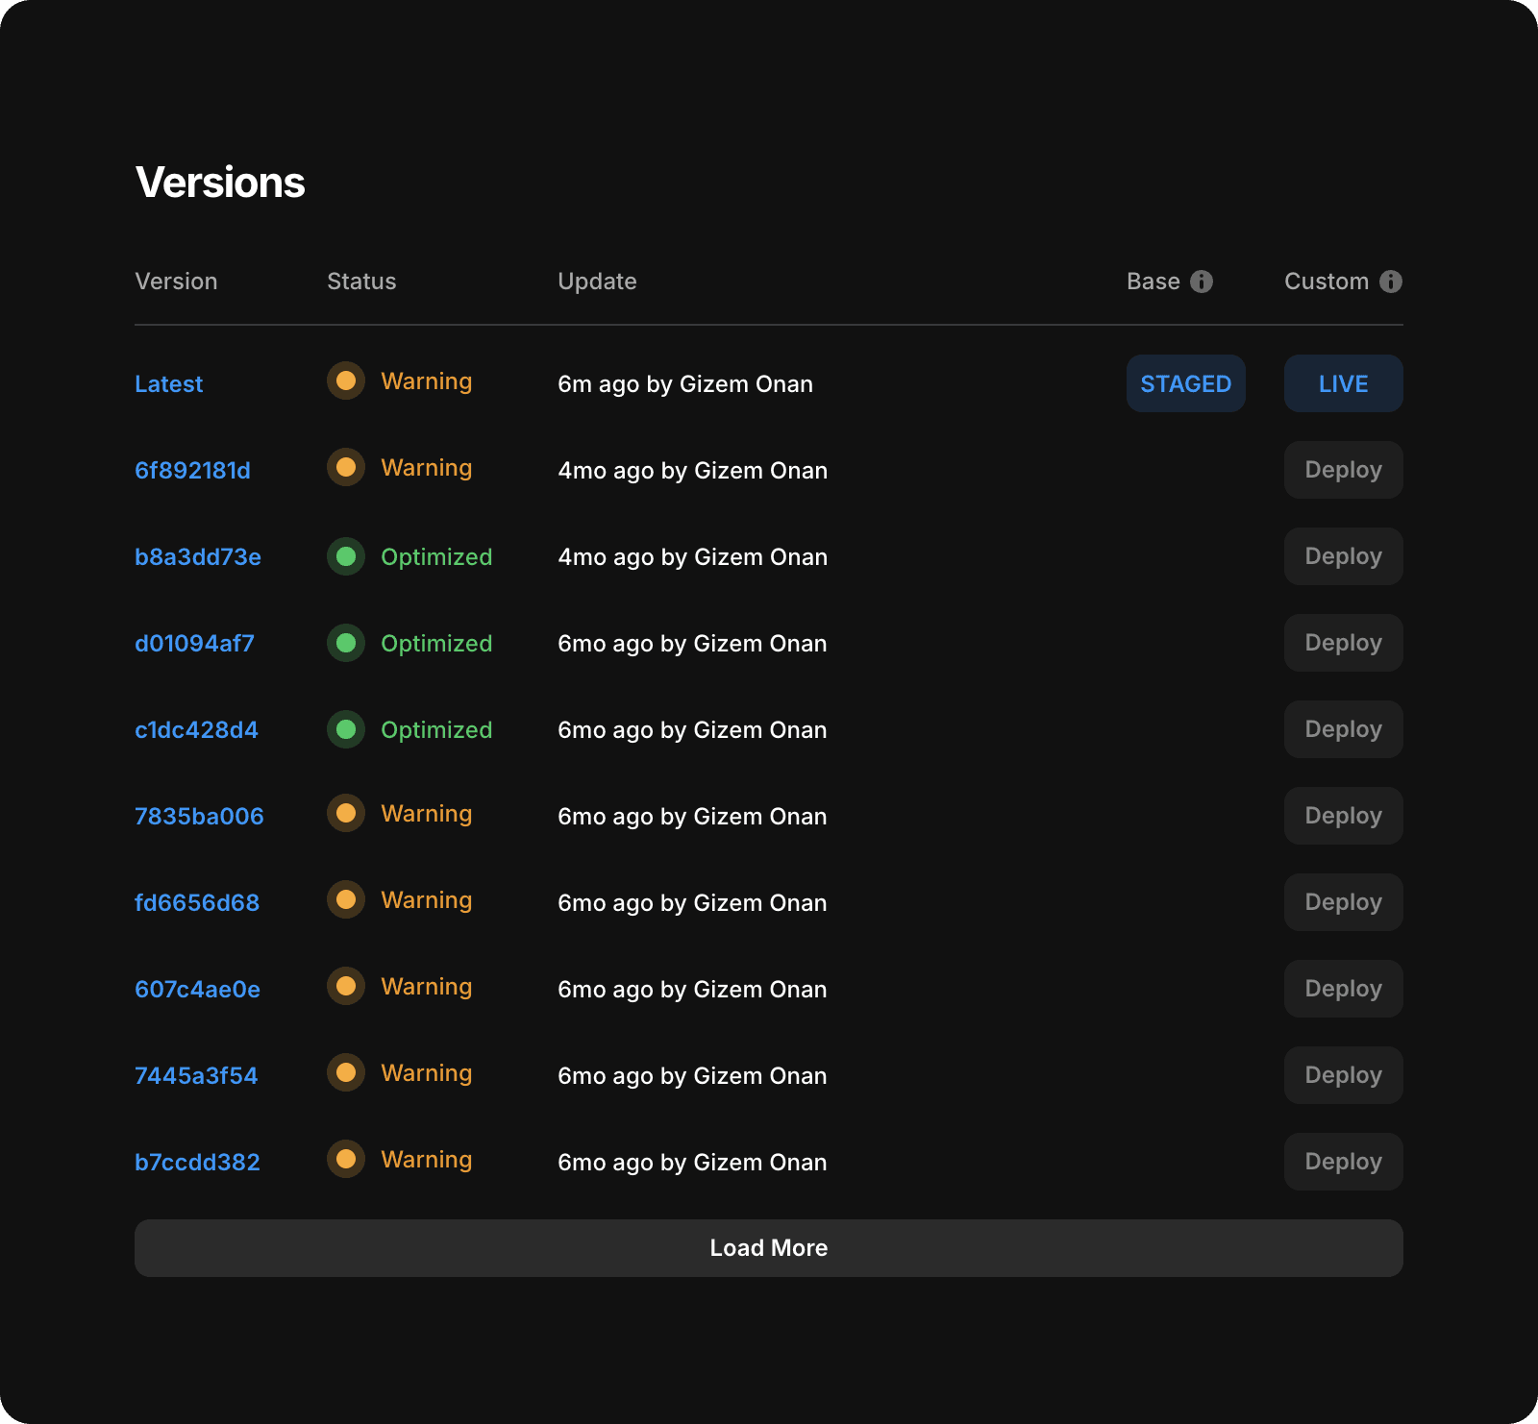Click the info icon next to Custom

1390,282
